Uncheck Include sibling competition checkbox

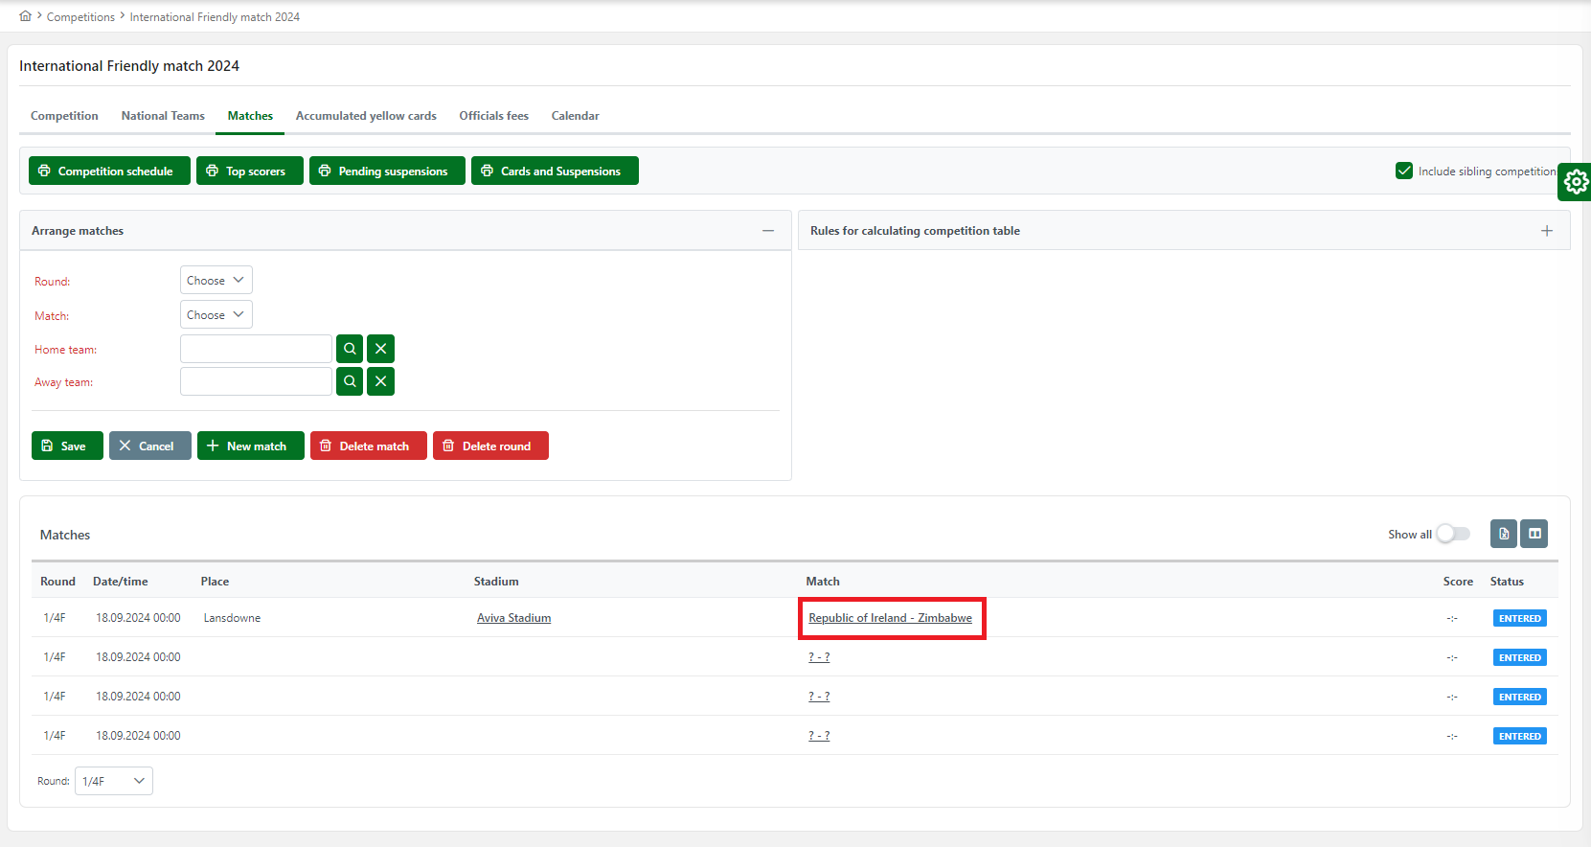(x=1404, y=171)
